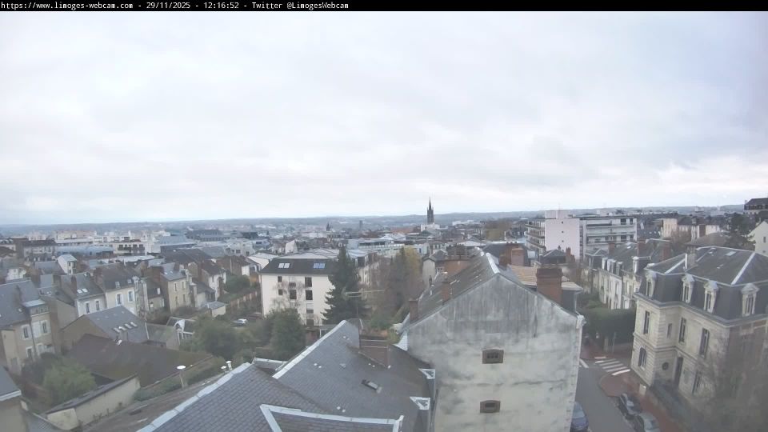Click the brick chimney on the grey gable building
The image size is (768, 432).
tap(549, 282)
